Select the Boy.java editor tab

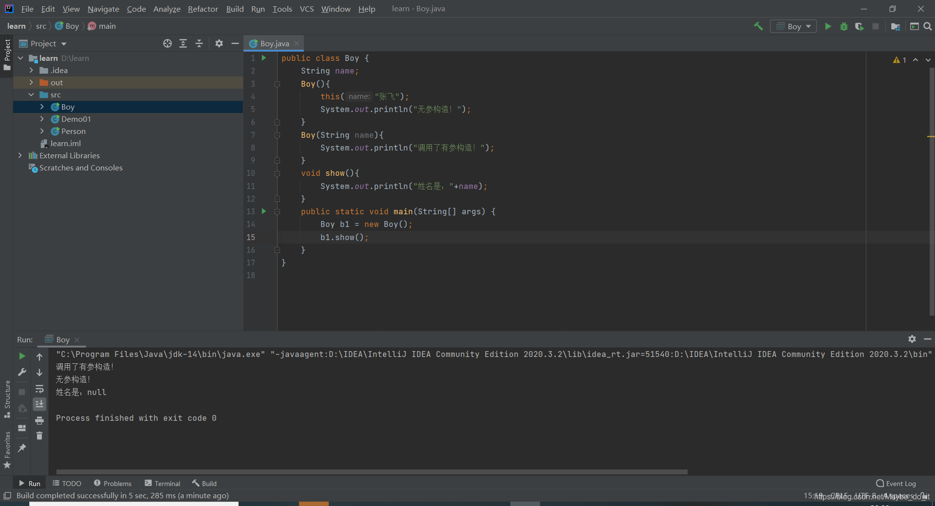(x=274, y=43)
